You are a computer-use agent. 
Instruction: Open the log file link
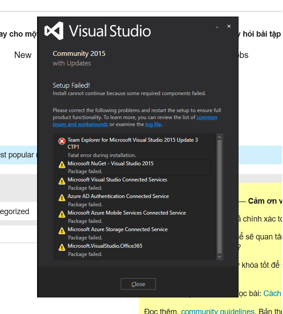[x=153, y=124]
